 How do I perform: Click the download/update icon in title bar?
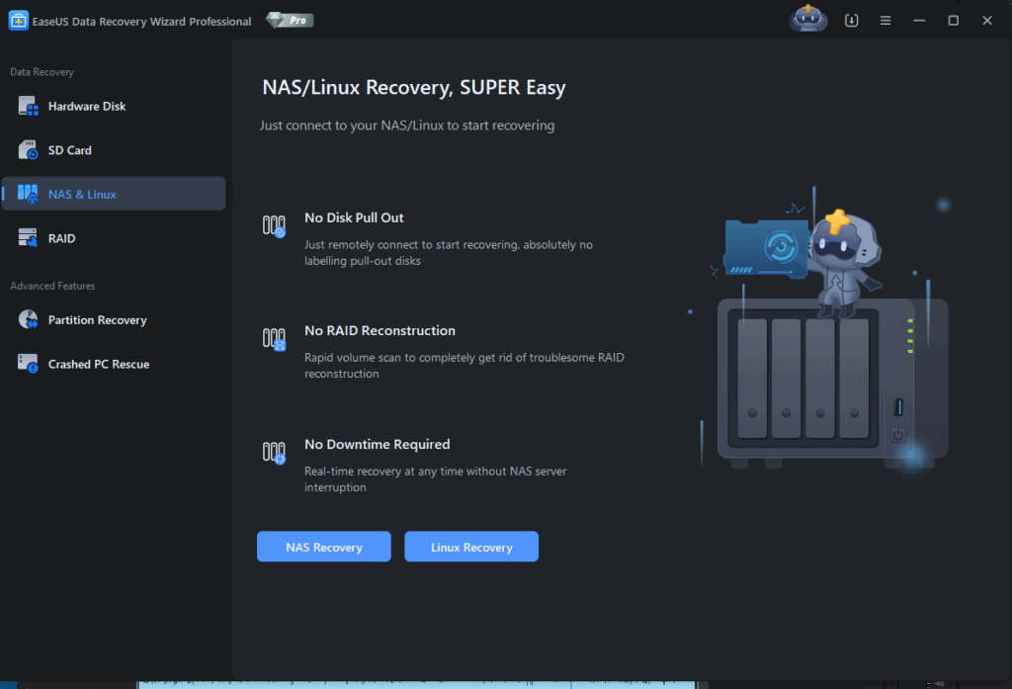pyautogui.click(x=851, y=21)
